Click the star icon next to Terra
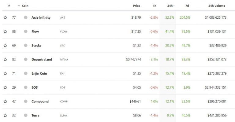235x122 pixels. coord(5,115)
